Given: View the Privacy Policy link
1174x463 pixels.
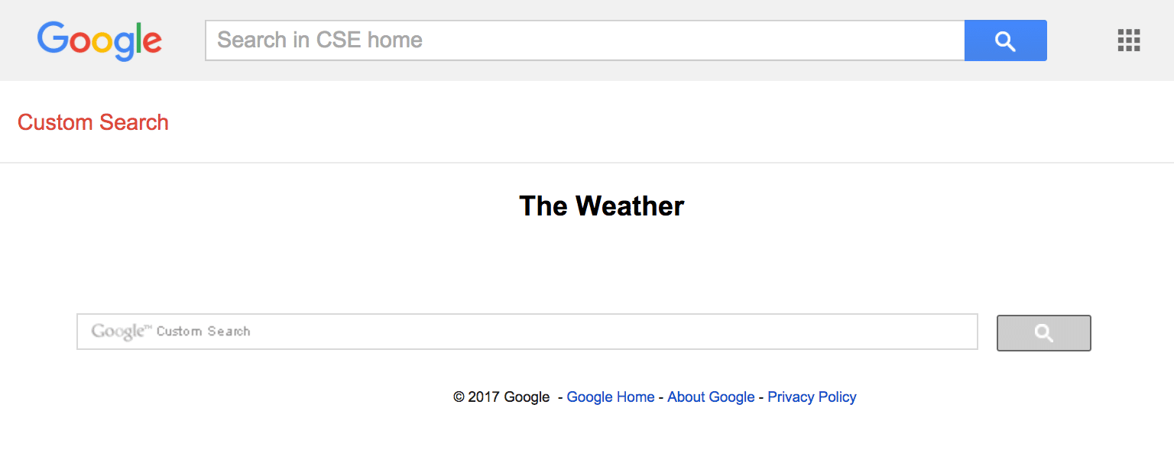Looking at the screenshot, I should click(812, 397).
